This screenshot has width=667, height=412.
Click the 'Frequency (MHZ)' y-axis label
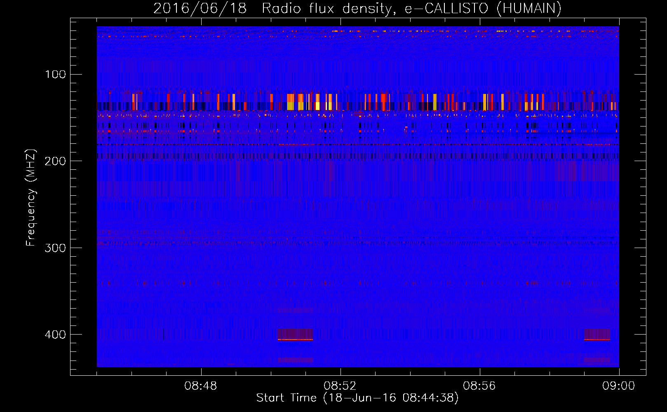tap(31, 198)
